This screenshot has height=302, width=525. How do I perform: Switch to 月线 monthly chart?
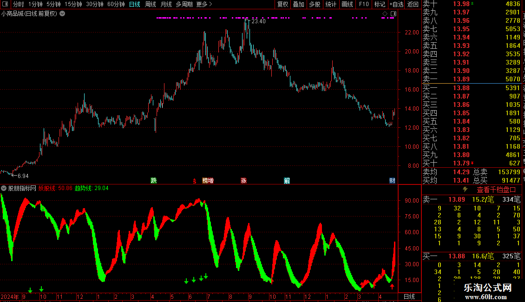(x=166, y=4)
